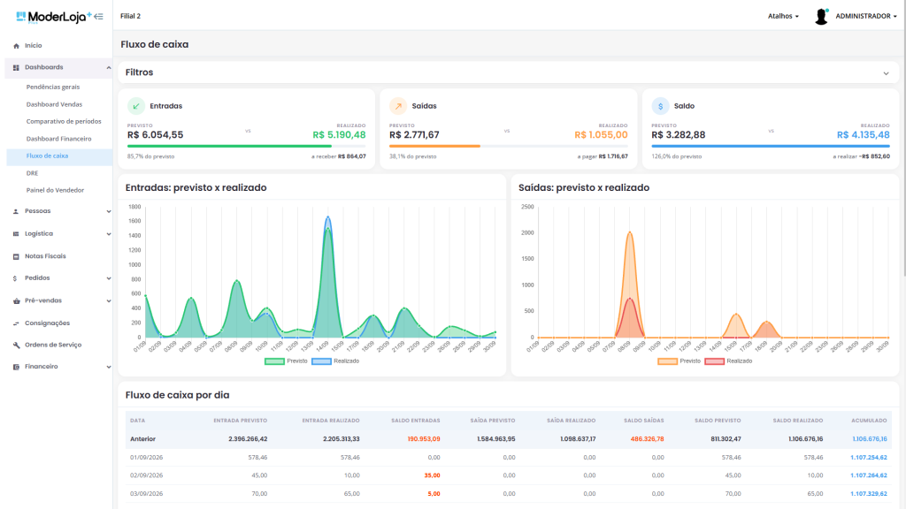The image size is (906, 509).
Task: Click accumulated value 1.107.329,62
Action: coord(869,494)
